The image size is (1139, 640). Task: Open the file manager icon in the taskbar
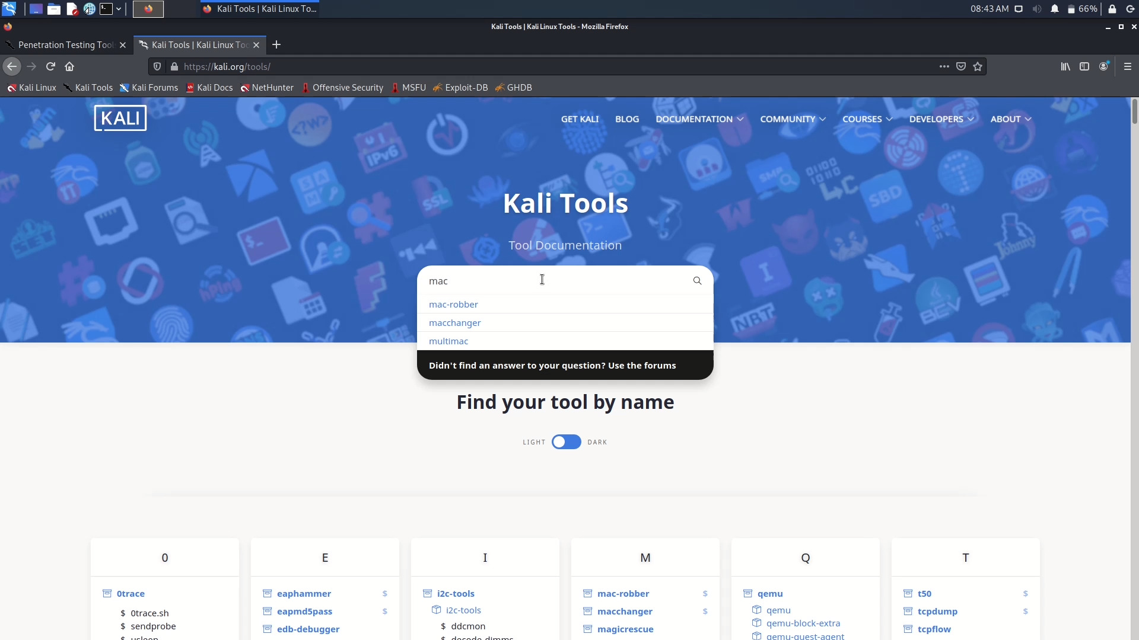[54, 8]
